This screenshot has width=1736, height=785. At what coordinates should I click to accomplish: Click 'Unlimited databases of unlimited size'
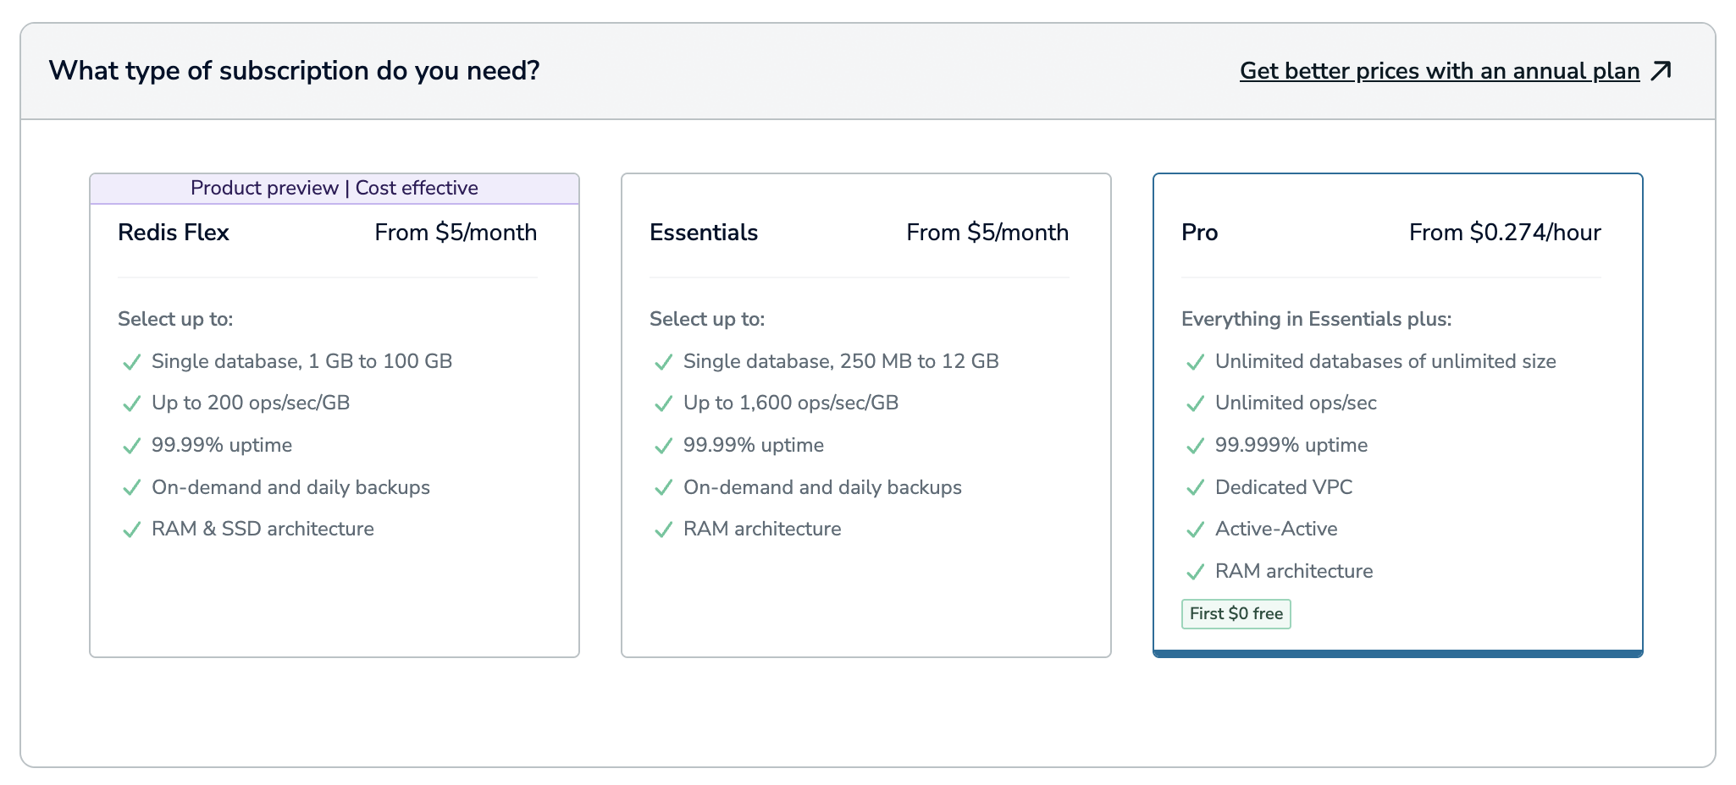pyautogui.click(x=1385, y=361)
